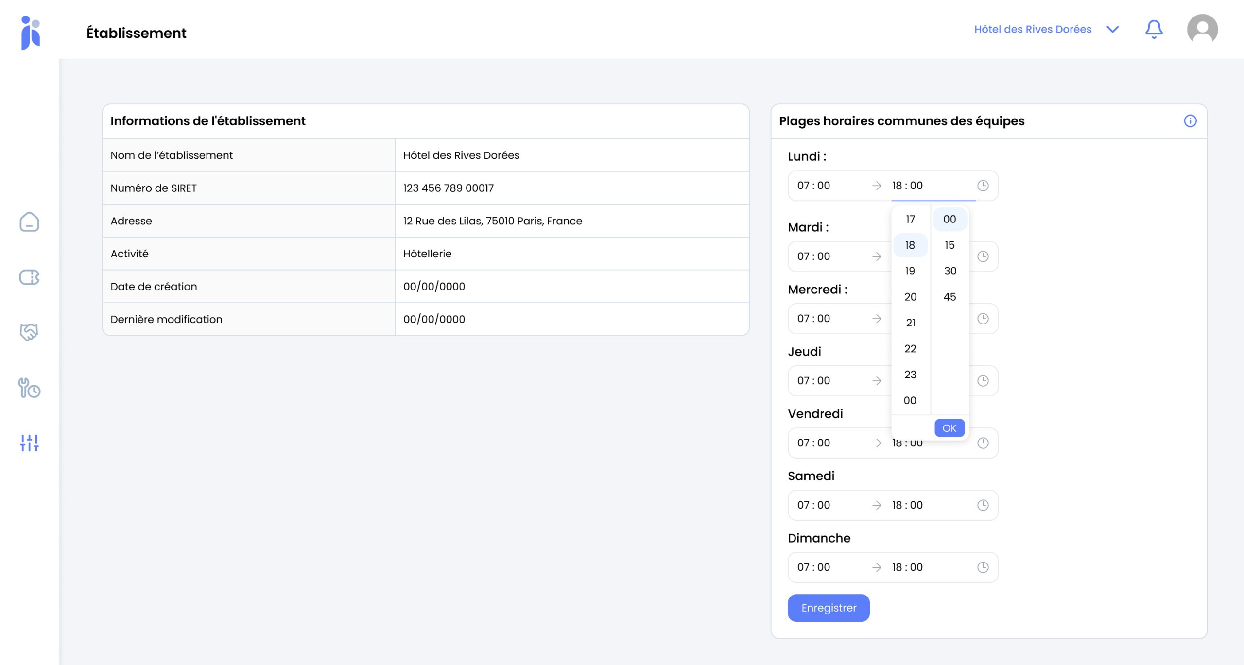The width and height of the screenshot is (1244, 665).
Task: Click the info icon beside Plages horaires
Action: point(1190,121)
